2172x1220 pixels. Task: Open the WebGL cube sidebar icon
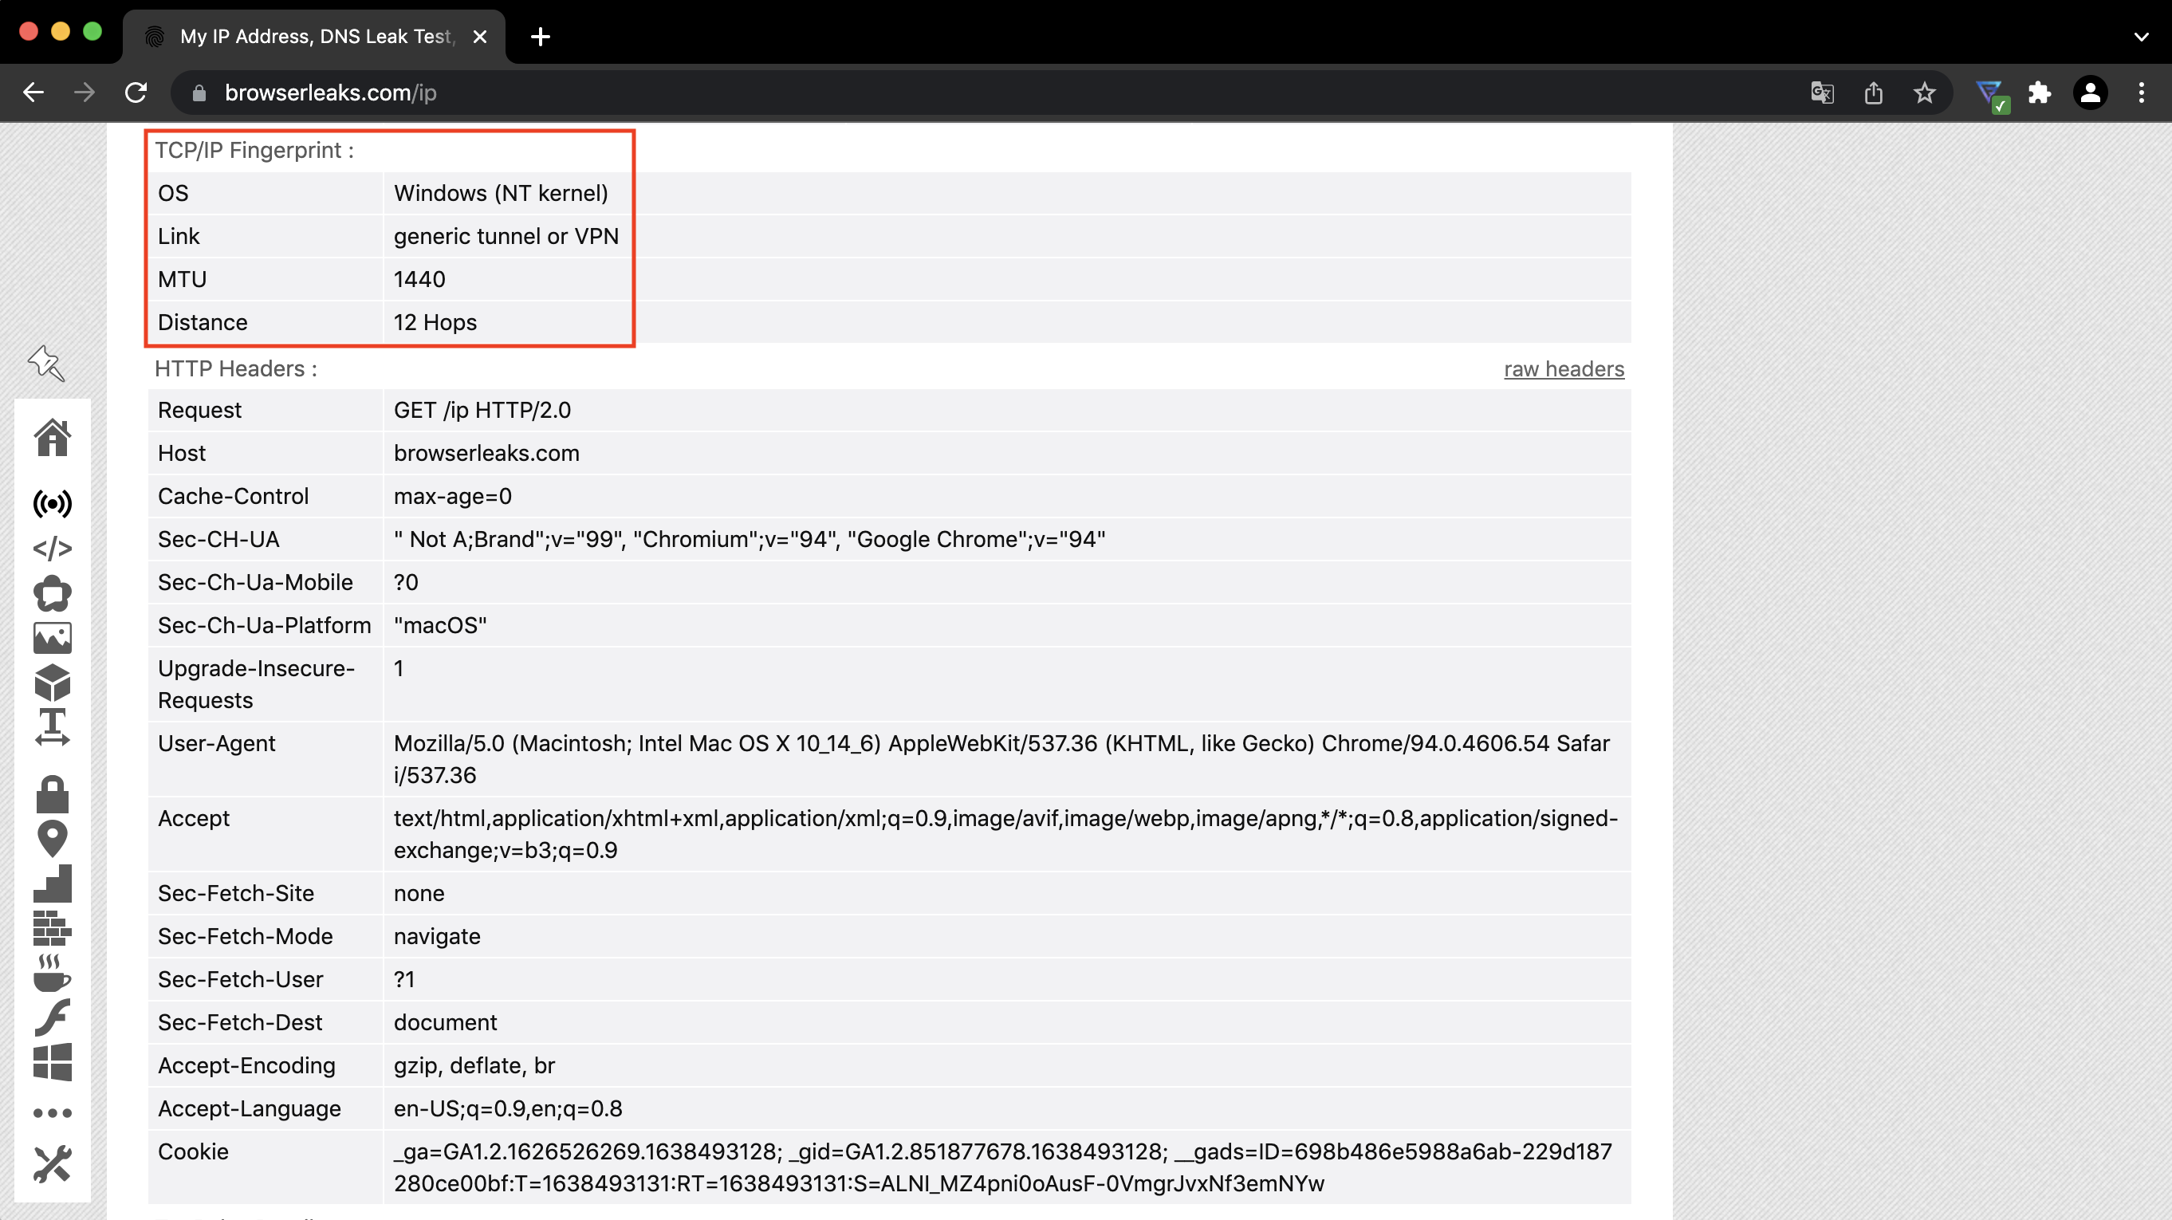click(53, 682)
